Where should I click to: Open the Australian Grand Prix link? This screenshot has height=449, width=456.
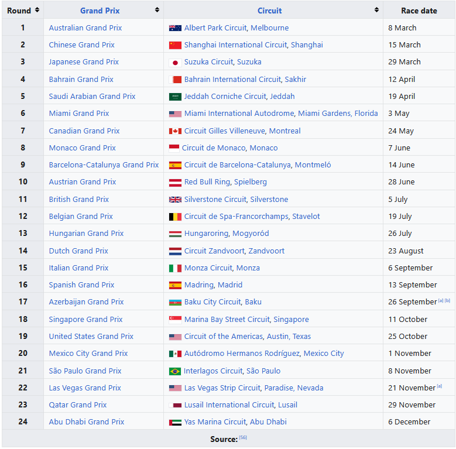(85, 28)
